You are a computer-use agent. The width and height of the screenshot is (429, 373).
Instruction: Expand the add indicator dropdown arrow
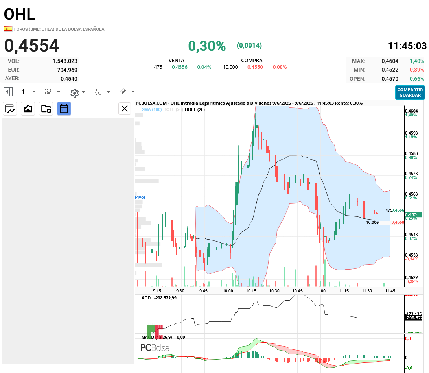coord(109,92)
